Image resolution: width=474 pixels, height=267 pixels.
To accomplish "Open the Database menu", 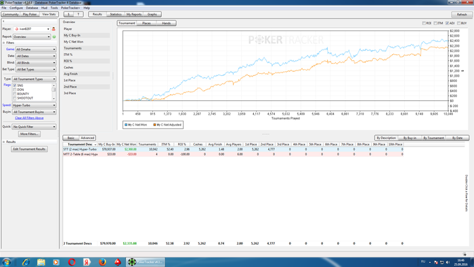I will pos(32,8).
